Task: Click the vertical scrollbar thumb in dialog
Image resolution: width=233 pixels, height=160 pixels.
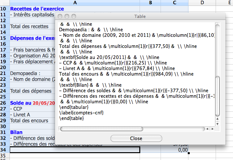Action: (x=217, y=96)
